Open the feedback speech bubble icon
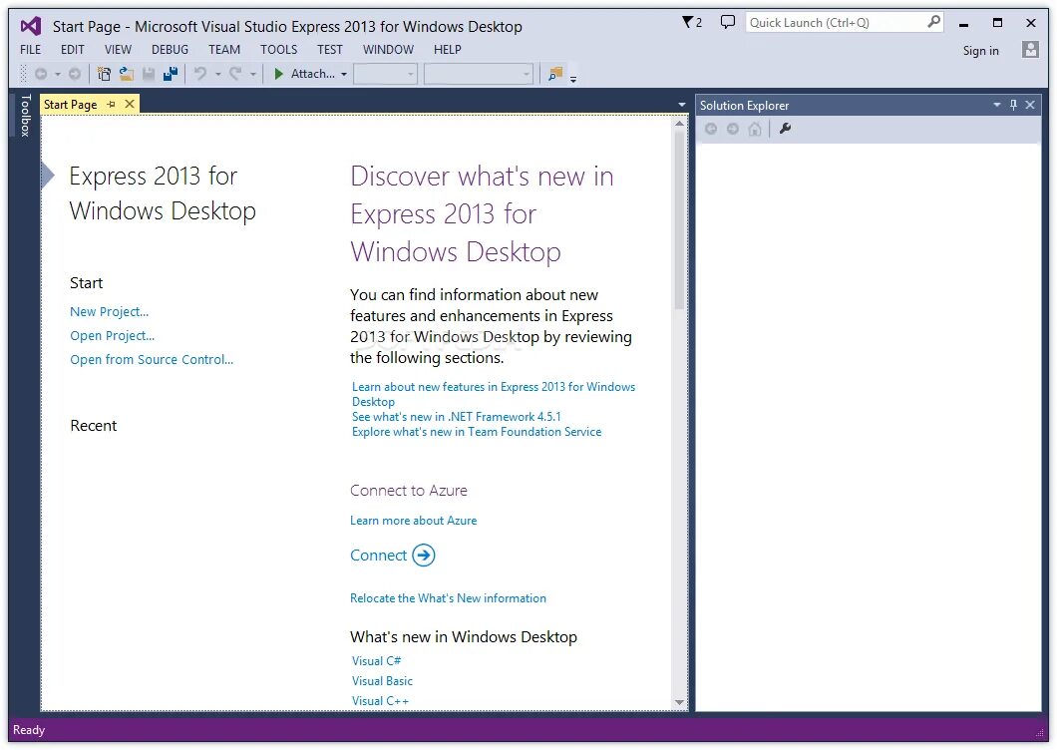 pyautogui.click(x=727, y=22)
